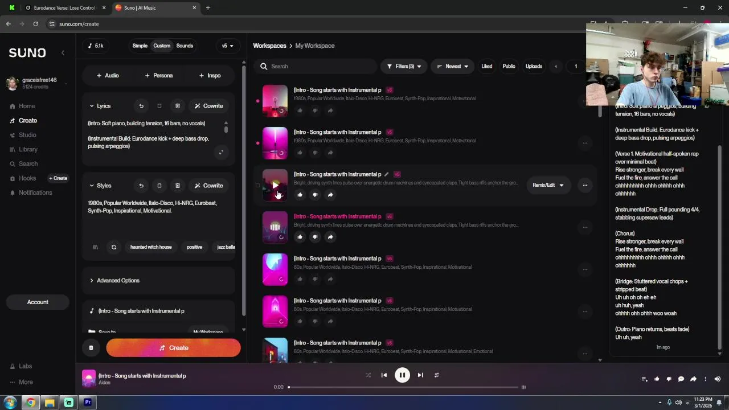Switch to Simple creation mode
This screenshot has width=729, height=410.
coord(140,46)
